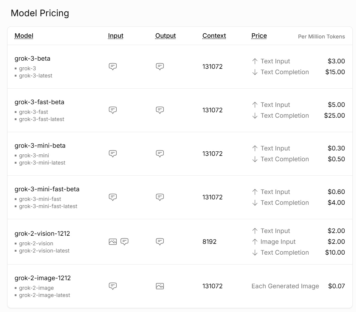Click the down arrow beside grok-3-fast-beta Text Completion

255,116
